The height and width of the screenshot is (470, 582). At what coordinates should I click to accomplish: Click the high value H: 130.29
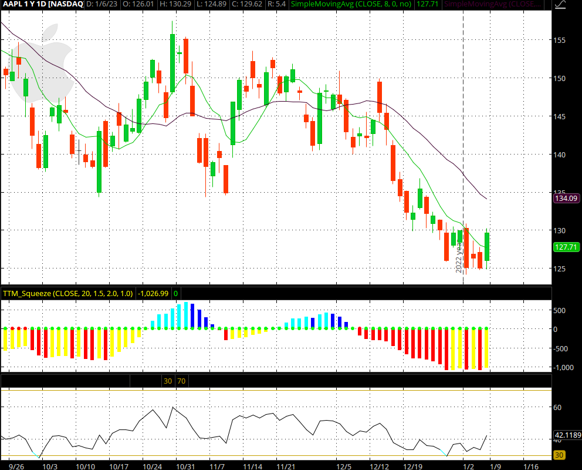[175, 5]
